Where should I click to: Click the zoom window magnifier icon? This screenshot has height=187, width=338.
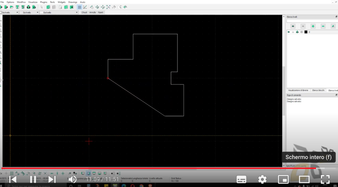pos(119,7)
